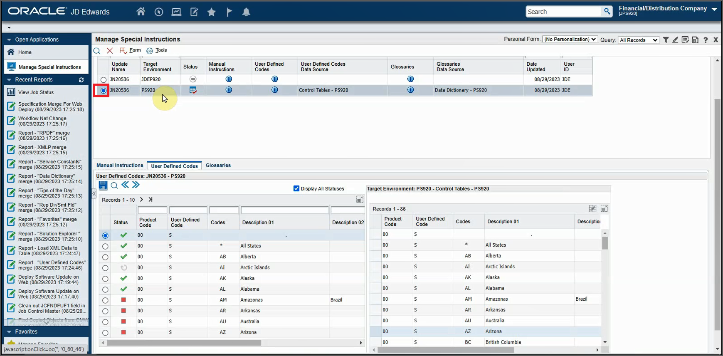The width and height of the screenshot is (723, 356).
Task: Click the left UDC grid horizontal scrollbar
Action: point(184,343)
